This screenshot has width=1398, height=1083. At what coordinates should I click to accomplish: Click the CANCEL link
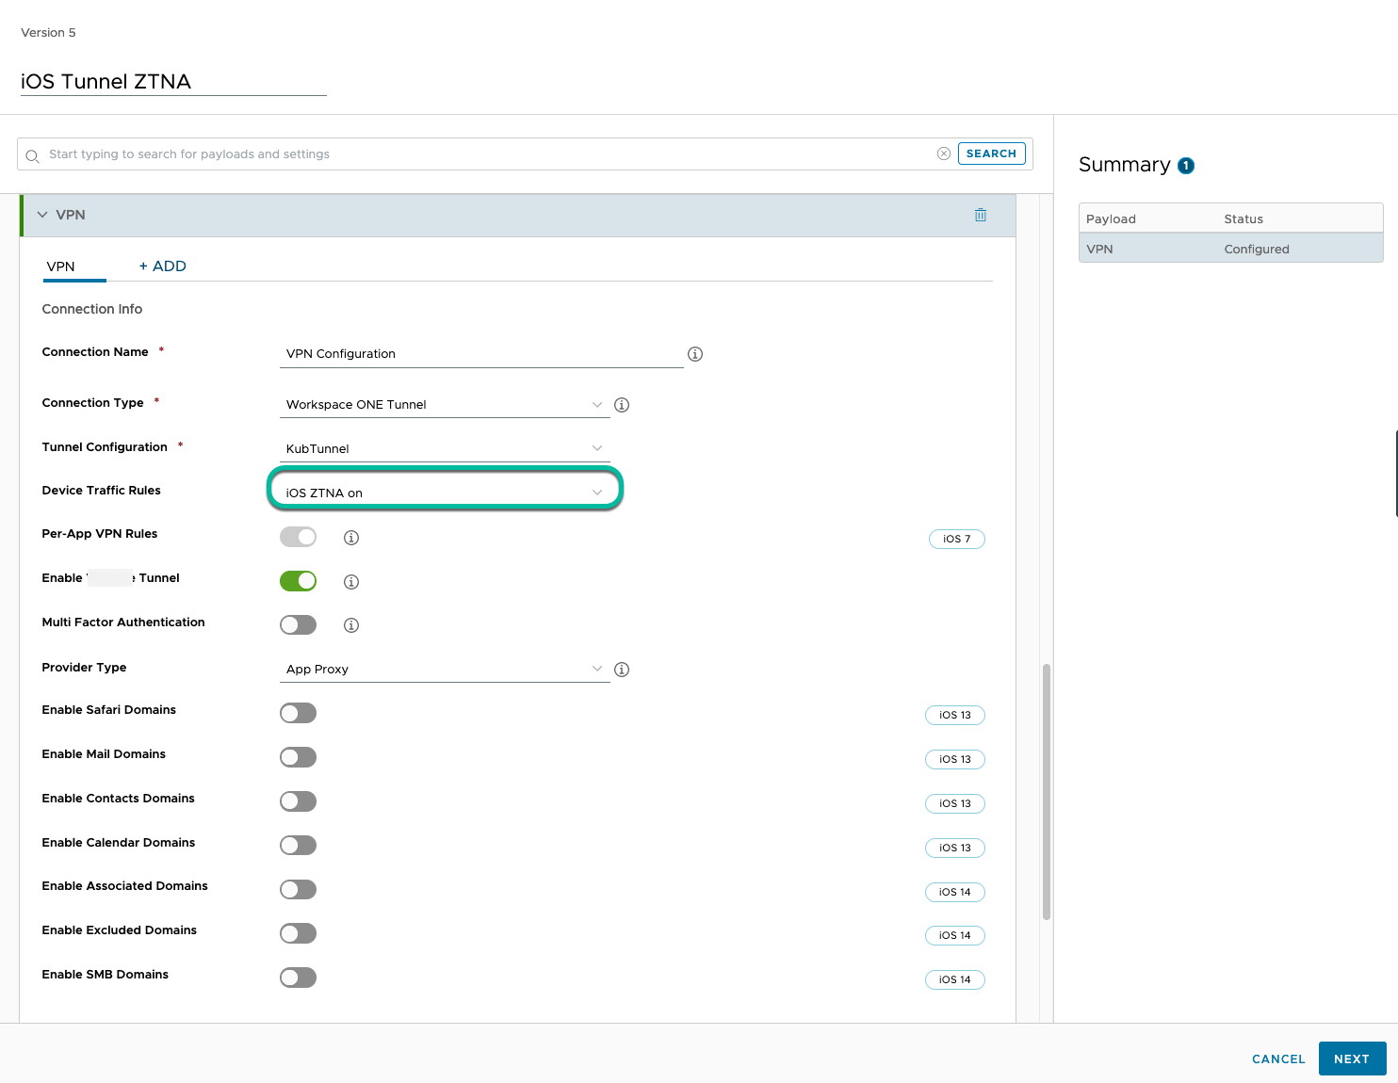point(1278,1059)
